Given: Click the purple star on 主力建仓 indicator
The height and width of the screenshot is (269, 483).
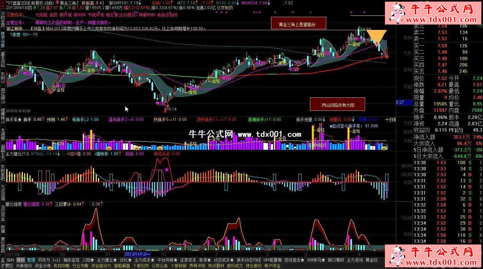Looking at the screenshot, I should (167, 170).
